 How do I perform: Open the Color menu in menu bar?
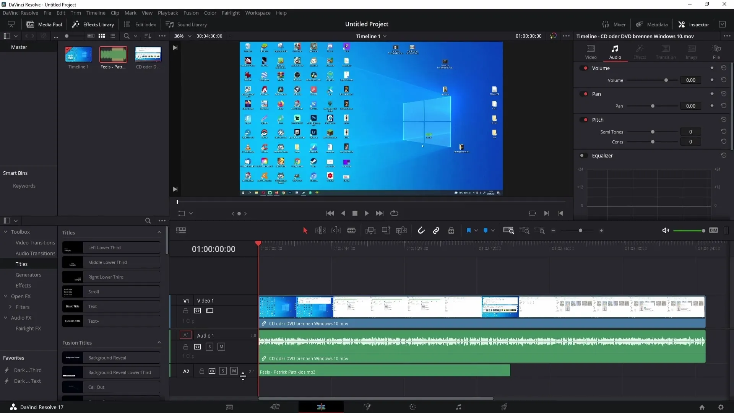click(210, 13)
